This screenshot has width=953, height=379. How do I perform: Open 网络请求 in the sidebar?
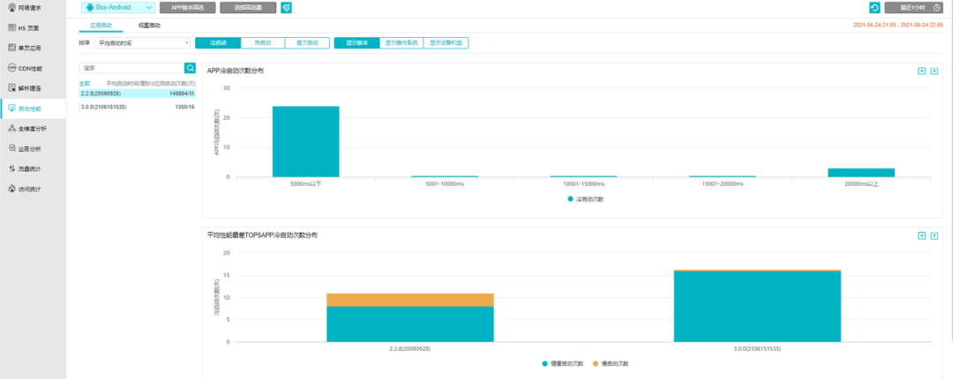pyautogui.click(x=33, y=7)
